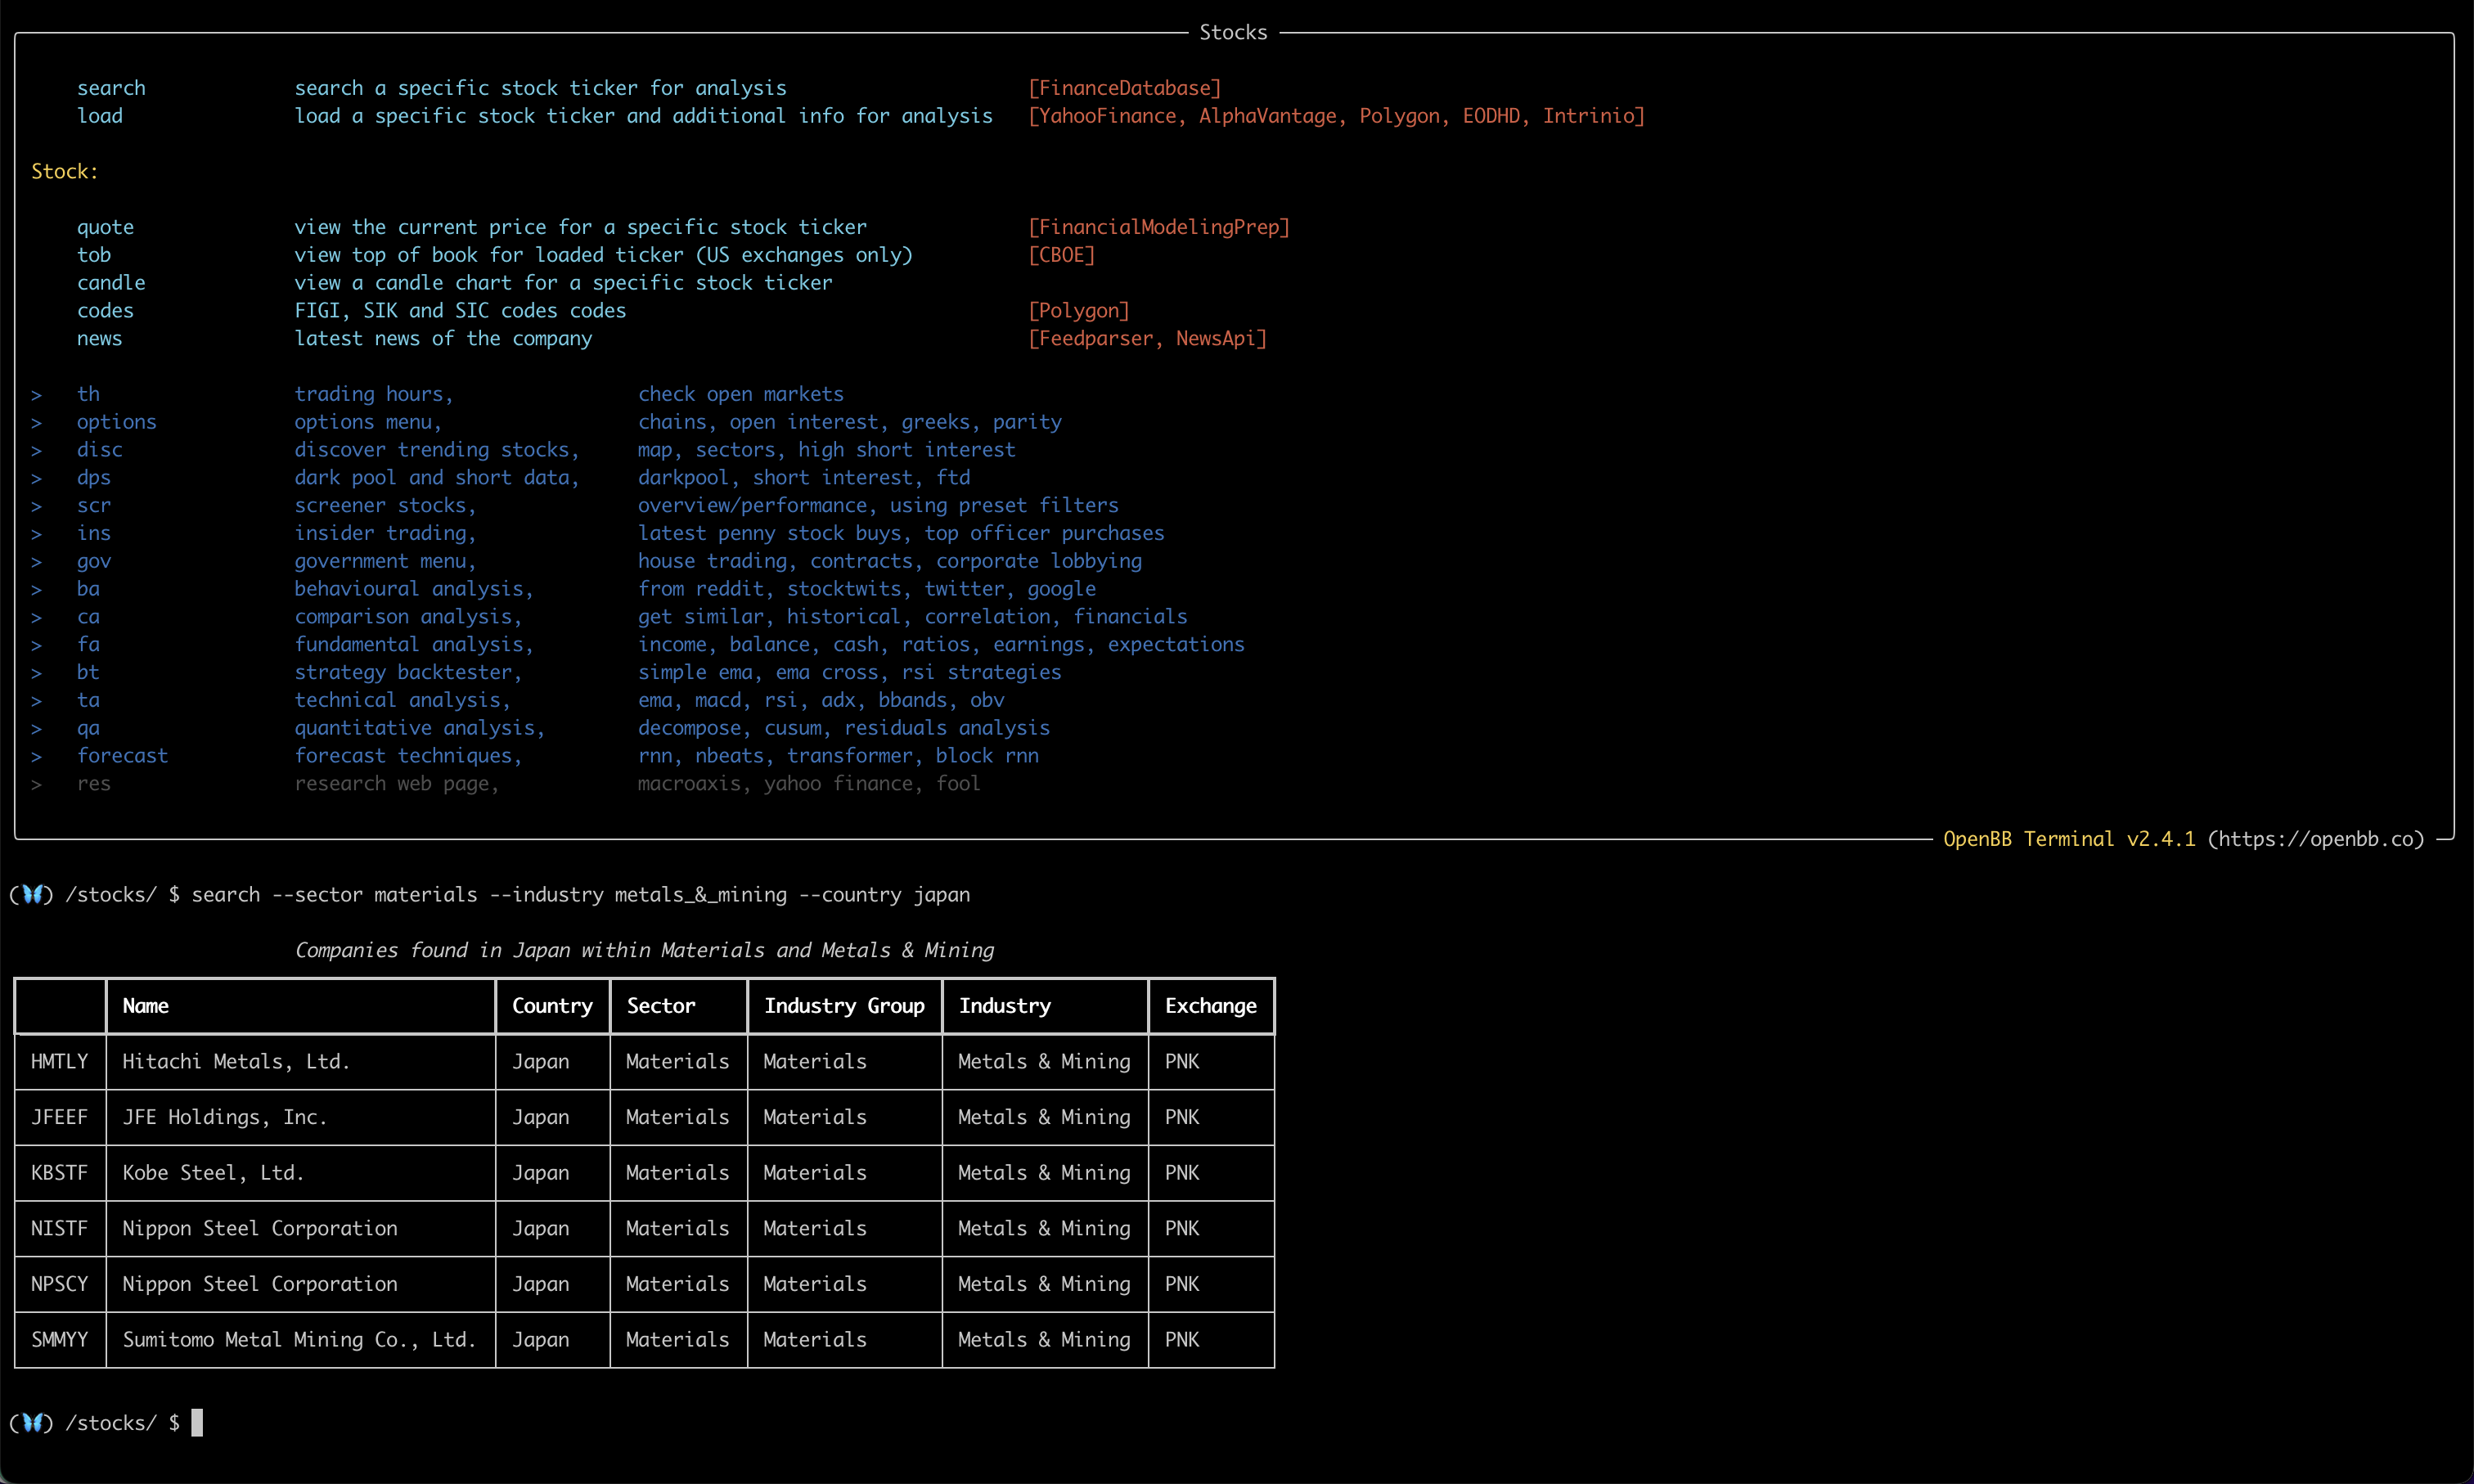Click the Industry Group column header
The image size is (2474, 1484).
844,1005
